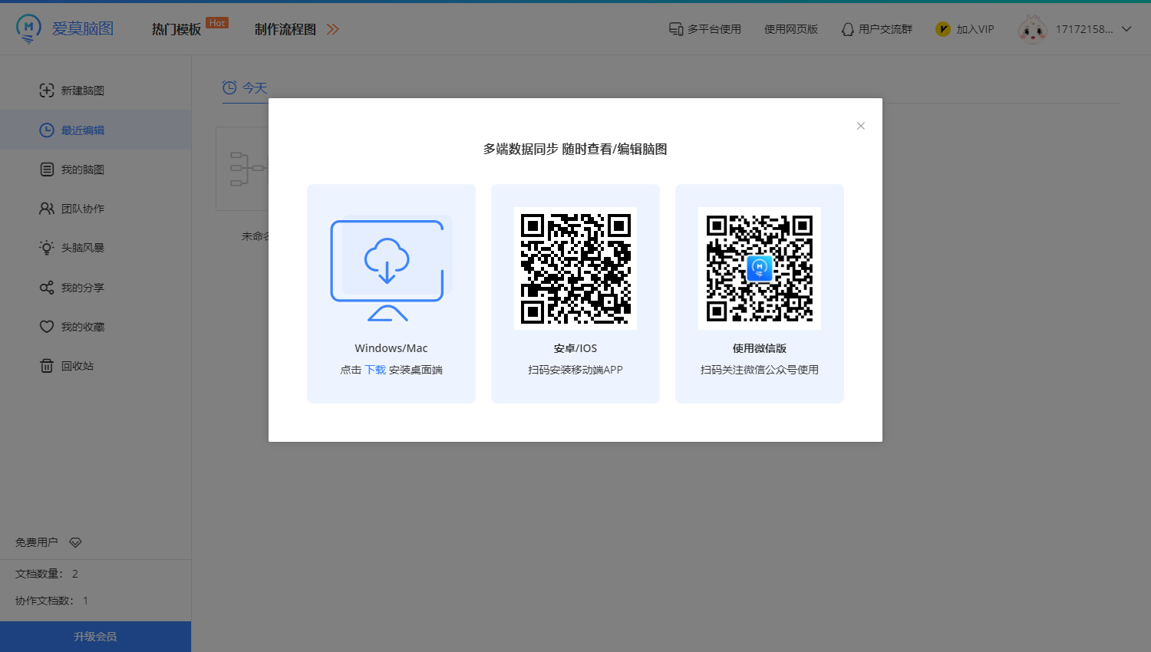Open 使用网页版 web version link
Image resolution: width=1151 pixels, height=652 pixels.
791,29
